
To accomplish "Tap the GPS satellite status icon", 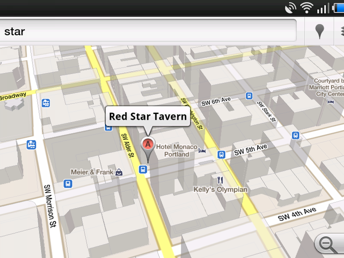I will pos(291,8).
